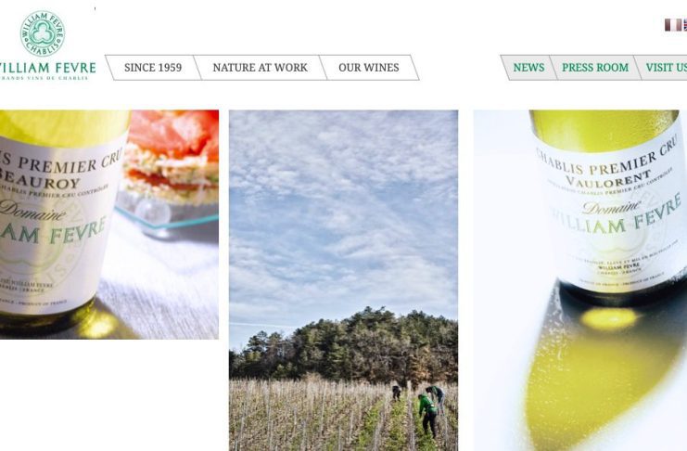Switch site language with the French flag
The image size is (687, 451).
[x=673, y=25]
